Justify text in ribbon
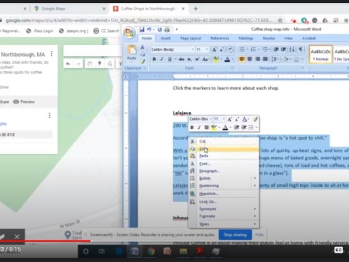 point(265,59)
